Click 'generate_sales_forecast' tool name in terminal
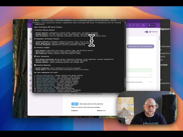183x137 pixels. click(45, 88)
